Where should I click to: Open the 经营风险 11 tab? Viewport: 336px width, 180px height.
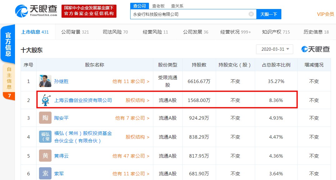tap(156, 32)
